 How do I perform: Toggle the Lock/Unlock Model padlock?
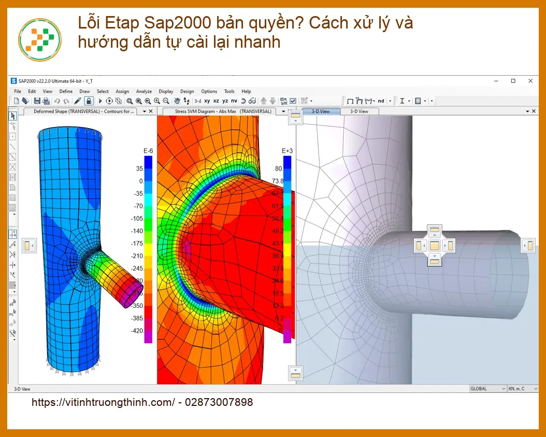tap(89, 101)
